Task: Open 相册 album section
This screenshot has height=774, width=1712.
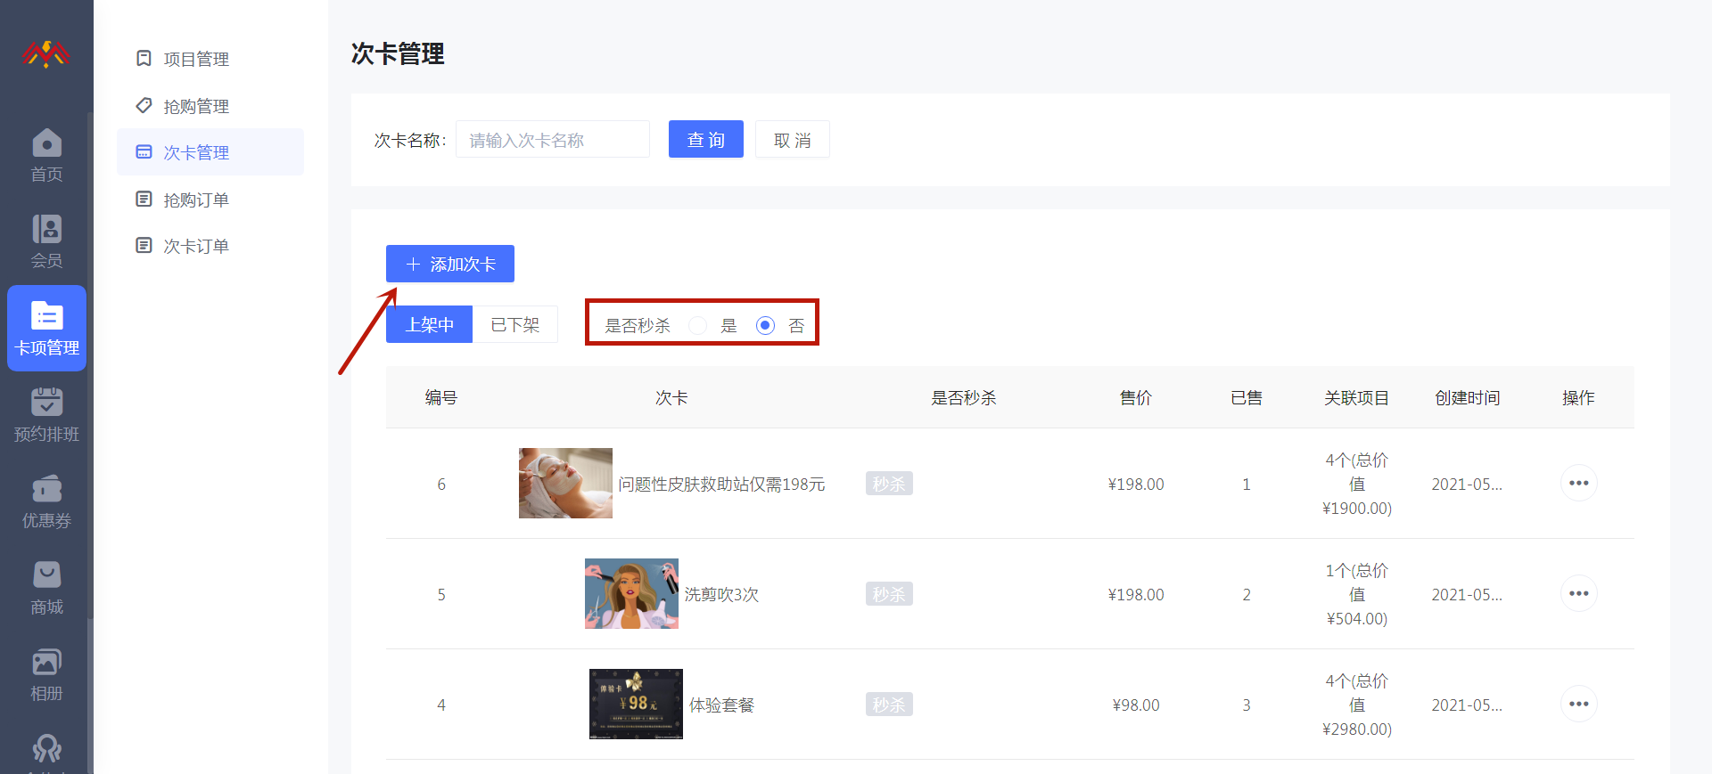Action: [46, 674]
